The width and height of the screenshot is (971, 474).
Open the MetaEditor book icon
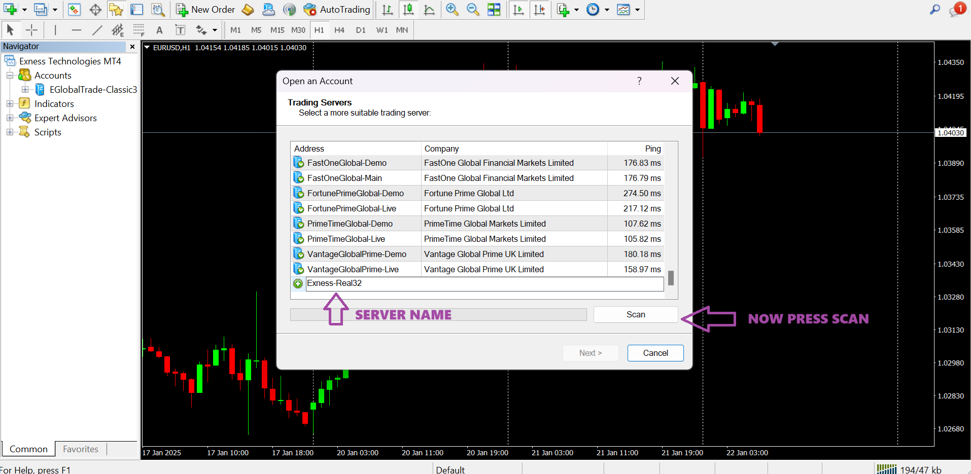tap(248, 9)
